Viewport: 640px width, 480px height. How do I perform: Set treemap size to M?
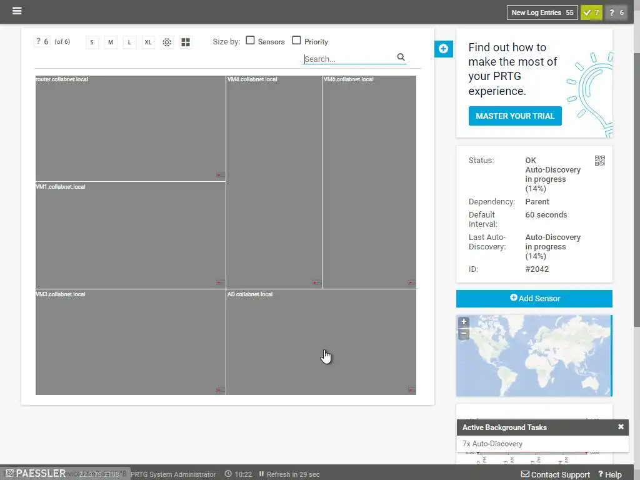tap(111, 42)
